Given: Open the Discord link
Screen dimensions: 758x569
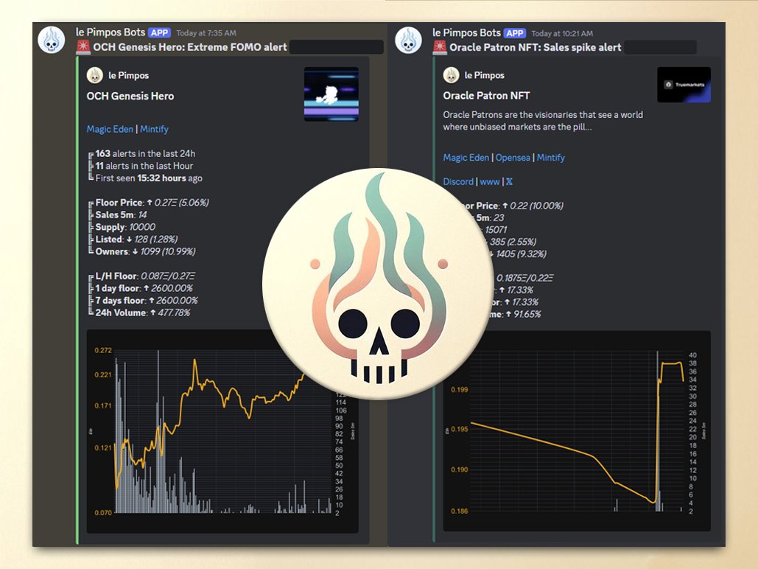Looking at the screenshot, I should click(458, 182).
